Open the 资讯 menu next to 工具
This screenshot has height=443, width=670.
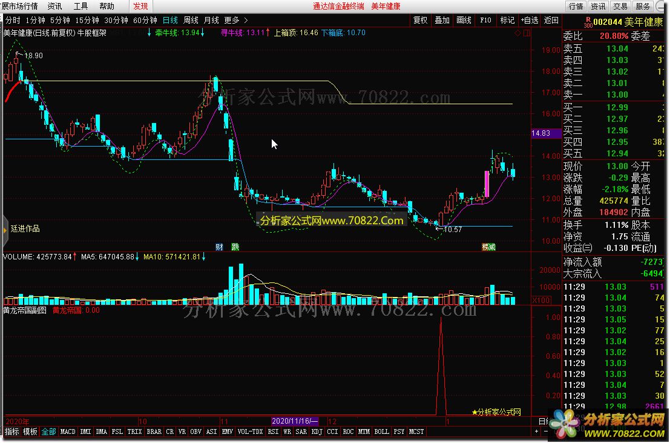[54, 6]
